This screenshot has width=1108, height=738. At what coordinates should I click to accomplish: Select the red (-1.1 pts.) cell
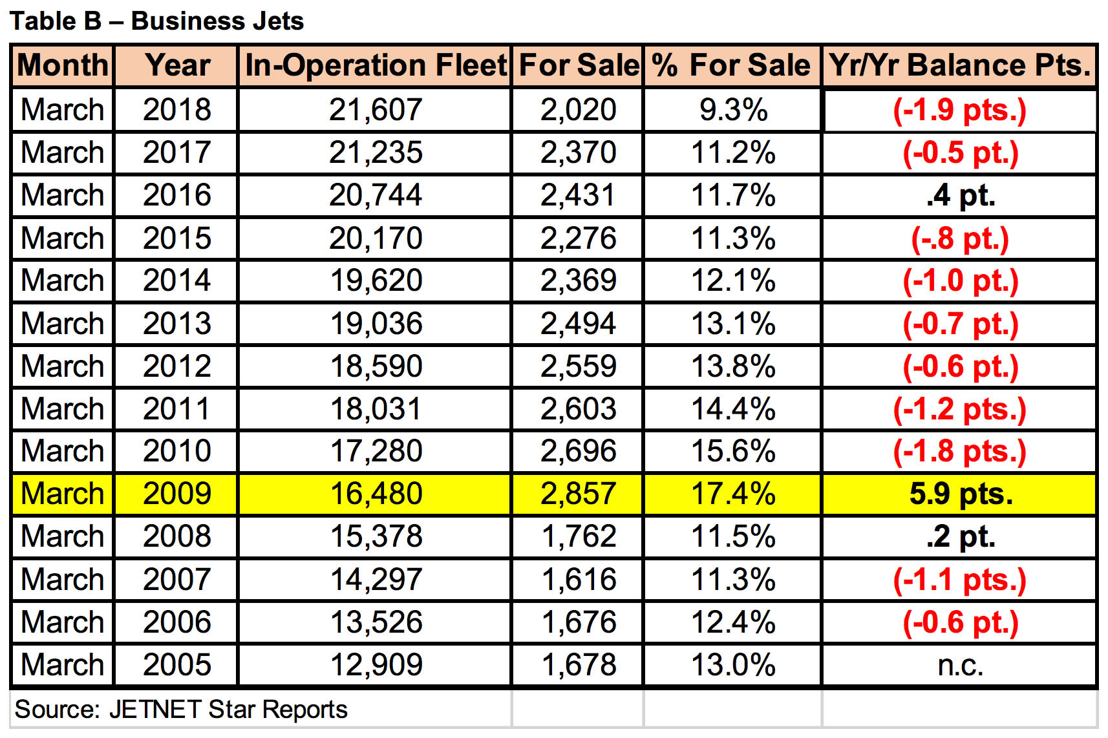[x=960, y=580]
